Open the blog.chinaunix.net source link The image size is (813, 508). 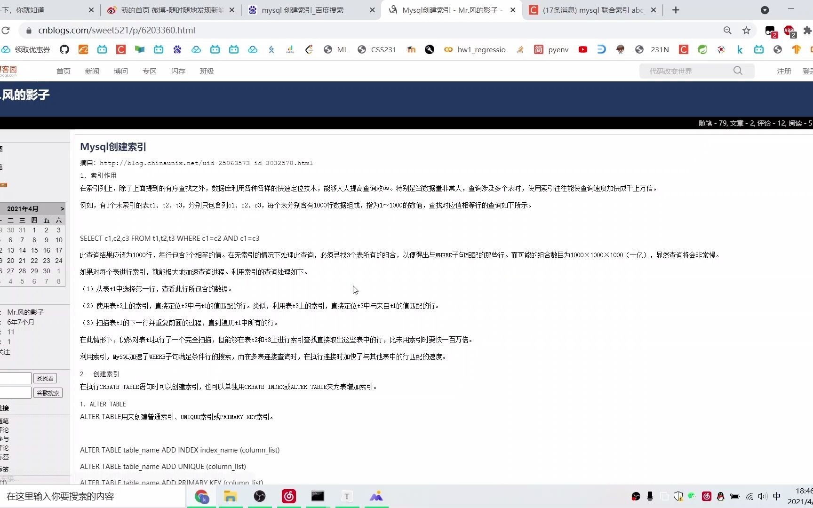(207, 163)
